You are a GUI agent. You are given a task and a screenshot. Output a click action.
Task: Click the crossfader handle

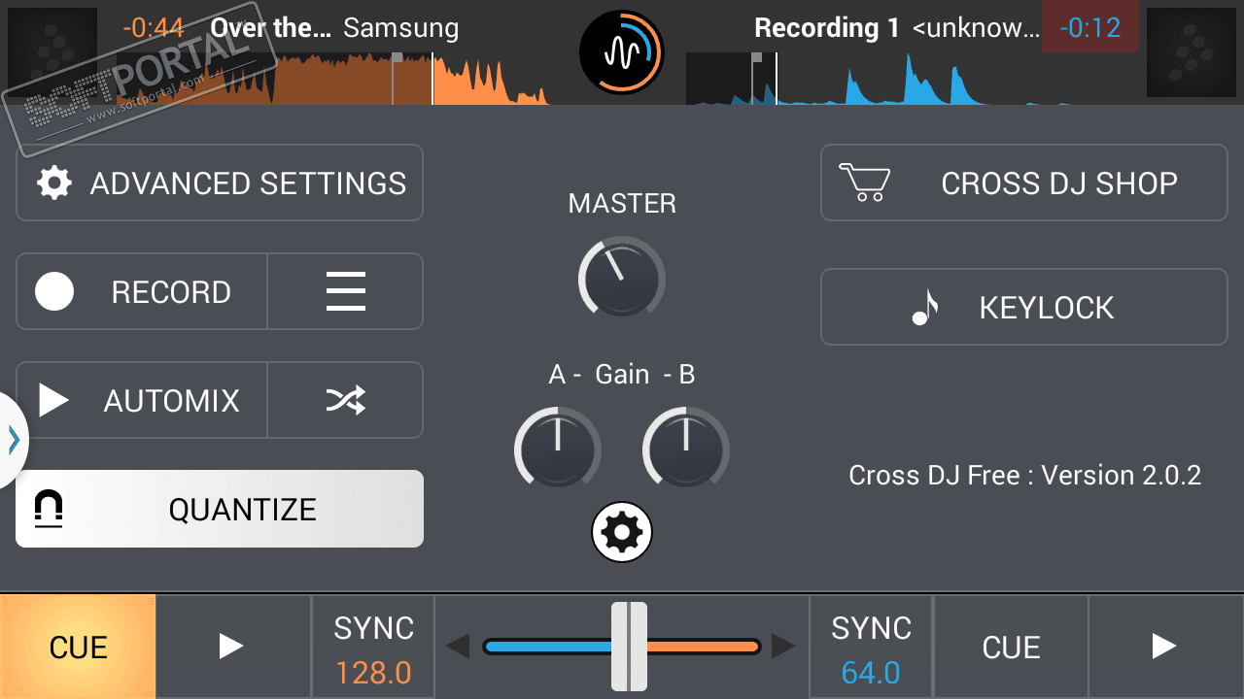coord(629,647)
